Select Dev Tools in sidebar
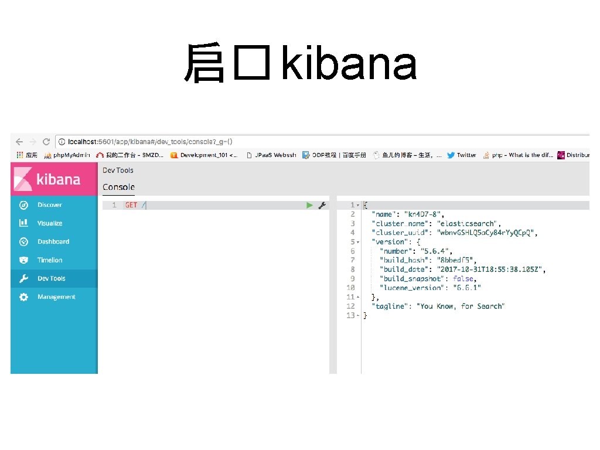 point(54,278)
